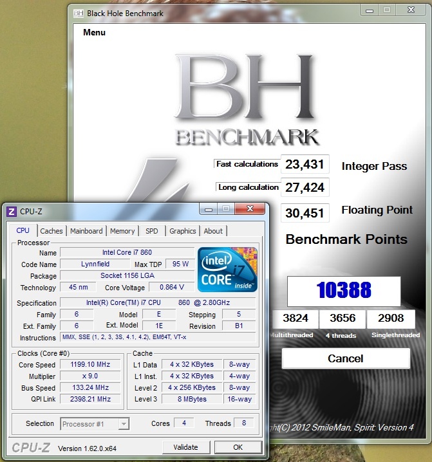Screen dimensions: 432x462
Task: Click the CPU-Z purple Z title icon
Action: tap(12, 211)
